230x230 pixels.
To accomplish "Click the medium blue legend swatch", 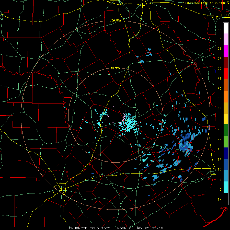I will pos(226,164).
